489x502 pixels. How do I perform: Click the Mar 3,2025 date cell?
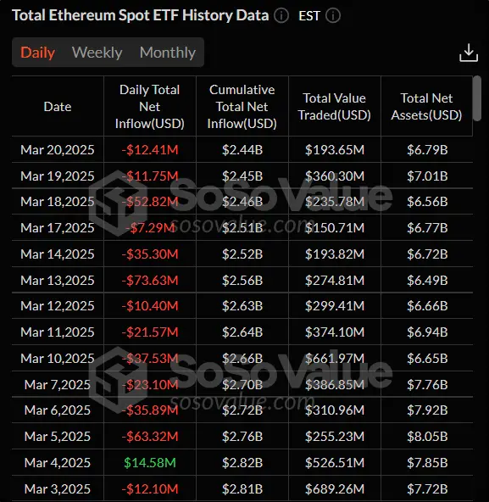point(58,489)
